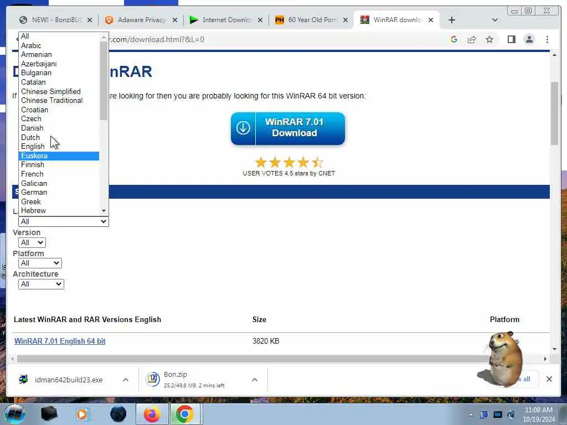
Task: Open the Chrome three-dot menu
Action: tap(547, 39)
